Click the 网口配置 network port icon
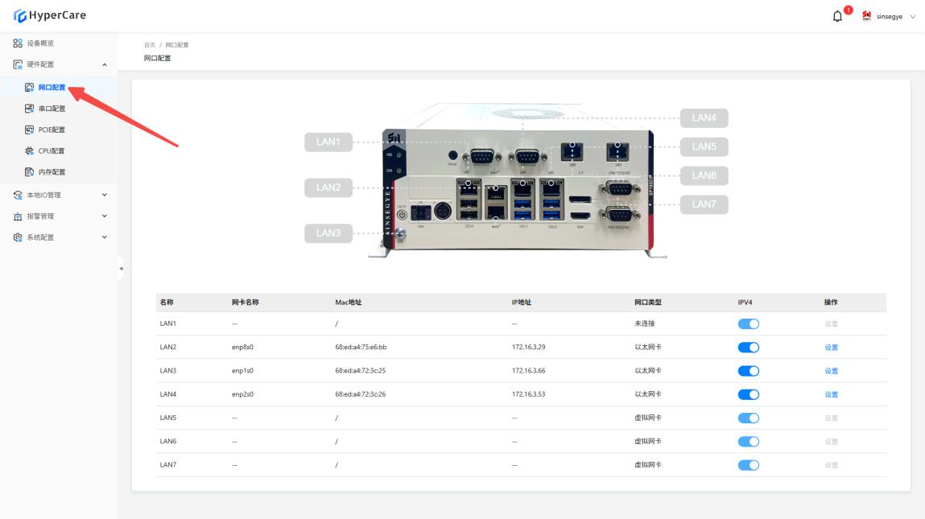 30,87
